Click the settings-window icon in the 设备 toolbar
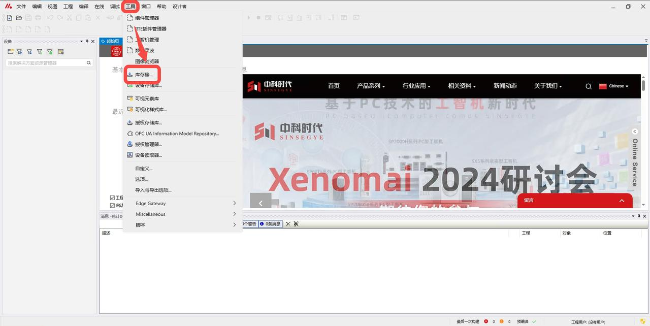The image size is (650, 326). 60,52
